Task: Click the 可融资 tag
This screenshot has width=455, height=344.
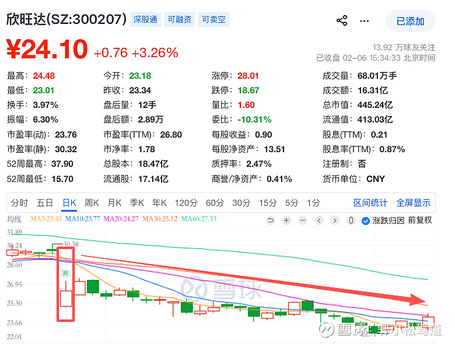Action: tap(180, 19)
